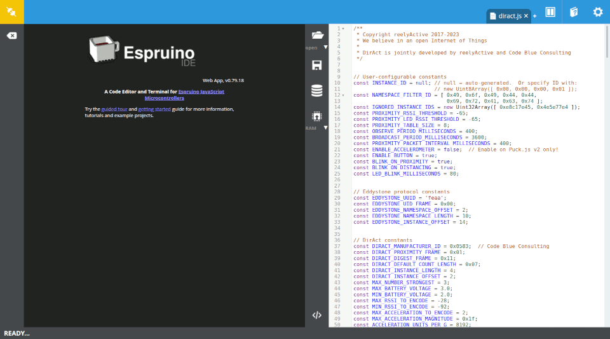Open the settings gear
Viewport: 610px width, 339px height.
[597, 12]
